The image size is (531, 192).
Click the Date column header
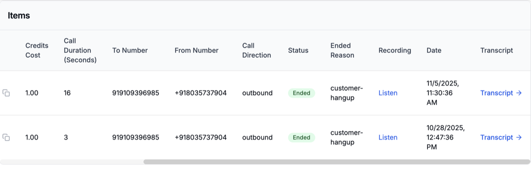point(434,50)
